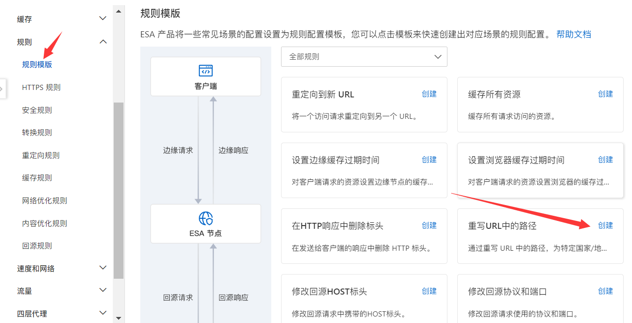Expand the 流量 menu section
Image resolution: width=632 pixels, height=323 pixels.
pos(103,290)
